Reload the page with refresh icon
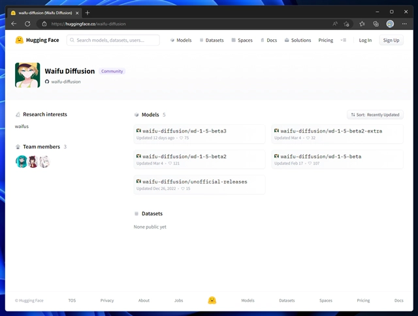This screenshot has width=418, height=316. click(27, 24)
